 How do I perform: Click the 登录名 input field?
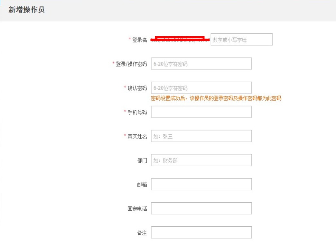coord(241,40)
